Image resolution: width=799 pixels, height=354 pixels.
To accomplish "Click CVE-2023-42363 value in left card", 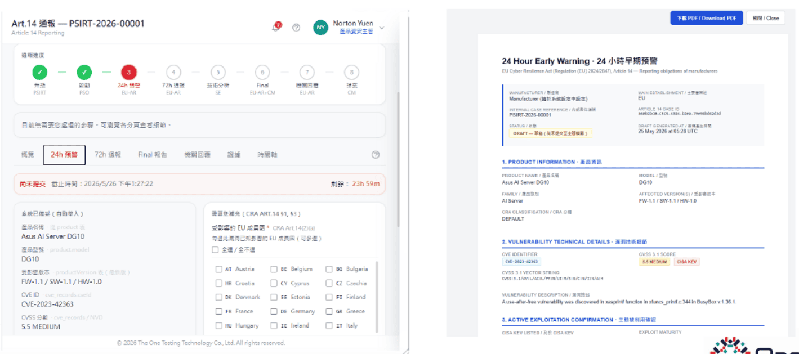I will [x=47, y=304].
